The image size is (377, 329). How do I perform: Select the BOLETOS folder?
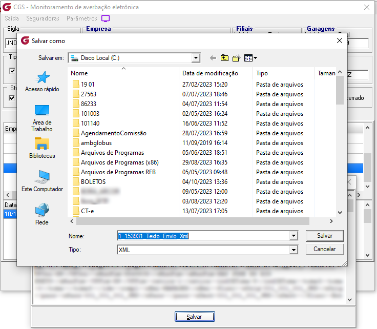[89, 182]
